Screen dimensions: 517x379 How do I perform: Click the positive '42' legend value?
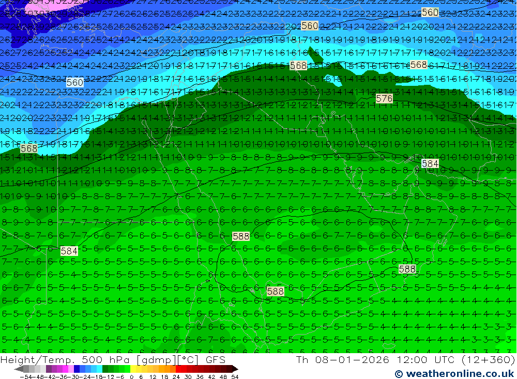pyautogui.click(x=211, y=377)
